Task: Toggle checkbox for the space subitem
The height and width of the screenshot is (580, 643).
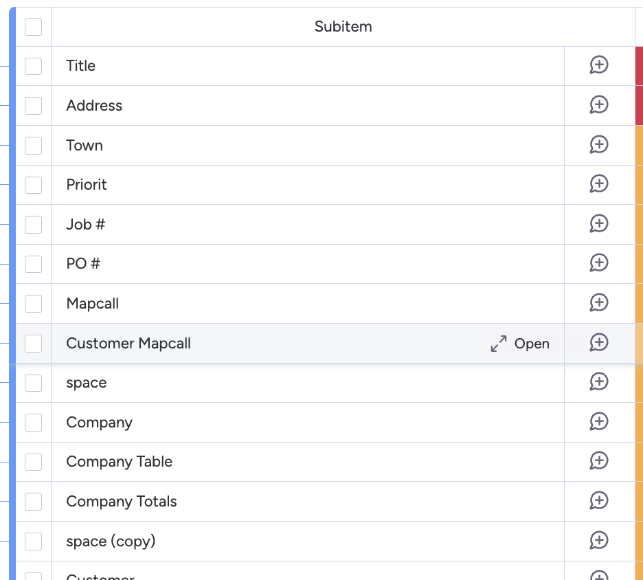Action: pyautogui.click(x=33, y=383)
